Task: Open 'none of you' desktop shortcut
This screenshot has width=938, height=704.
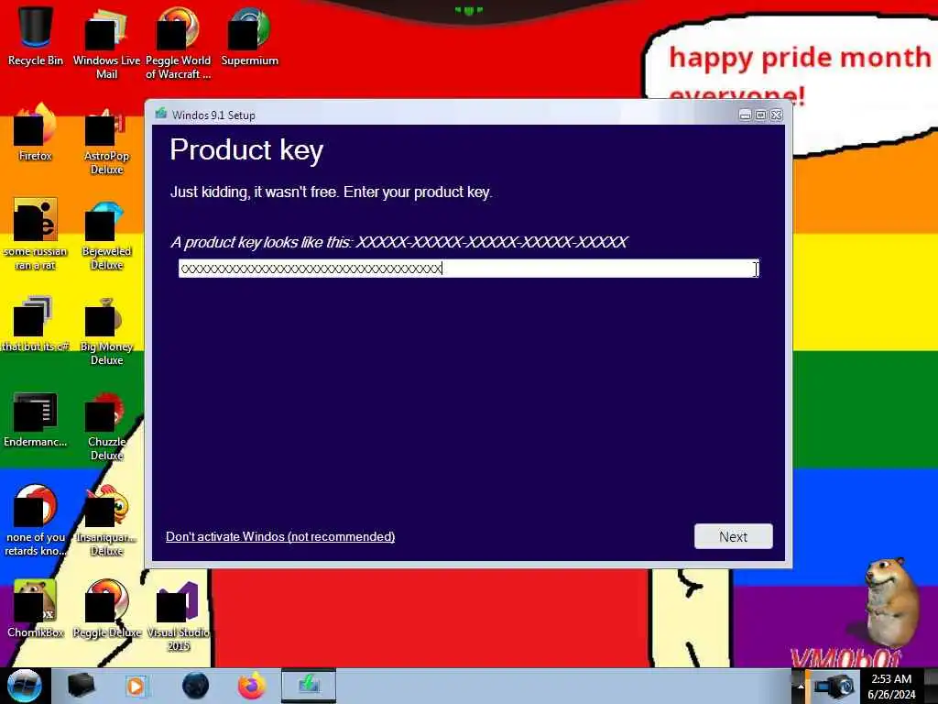Action: [36, 520]
